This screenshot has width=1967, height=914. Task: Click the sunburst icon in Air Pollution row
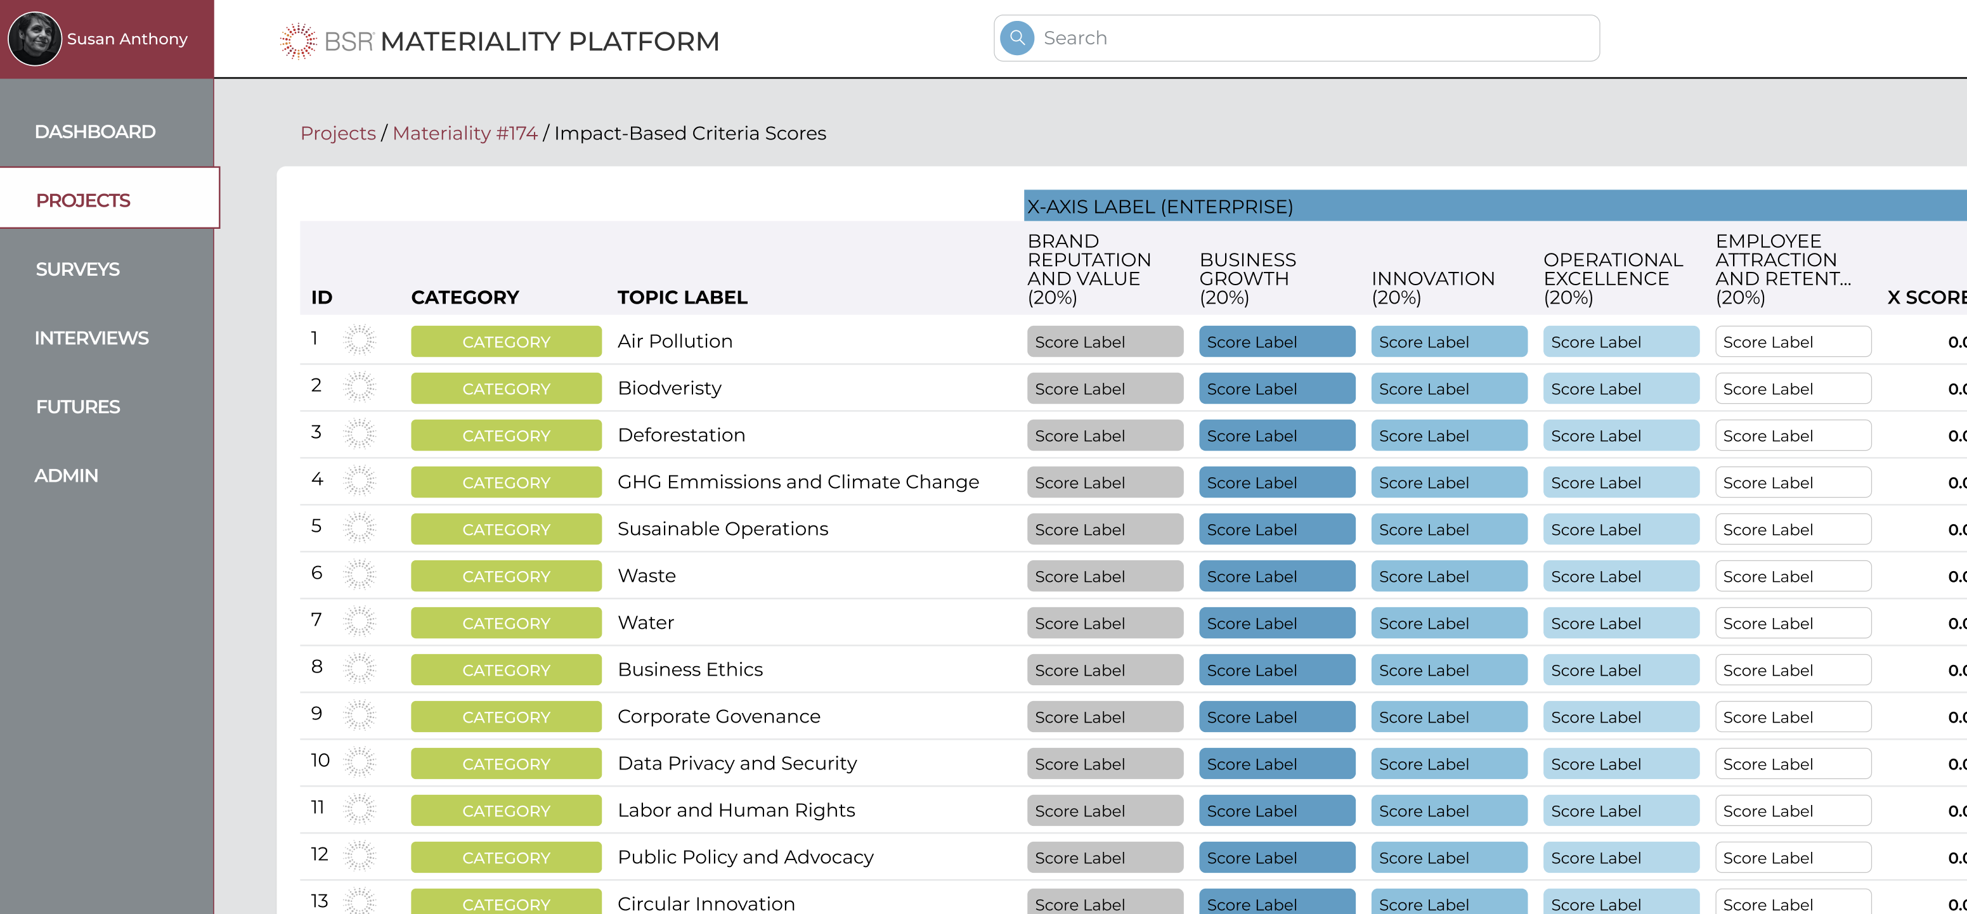click(359, 340)
